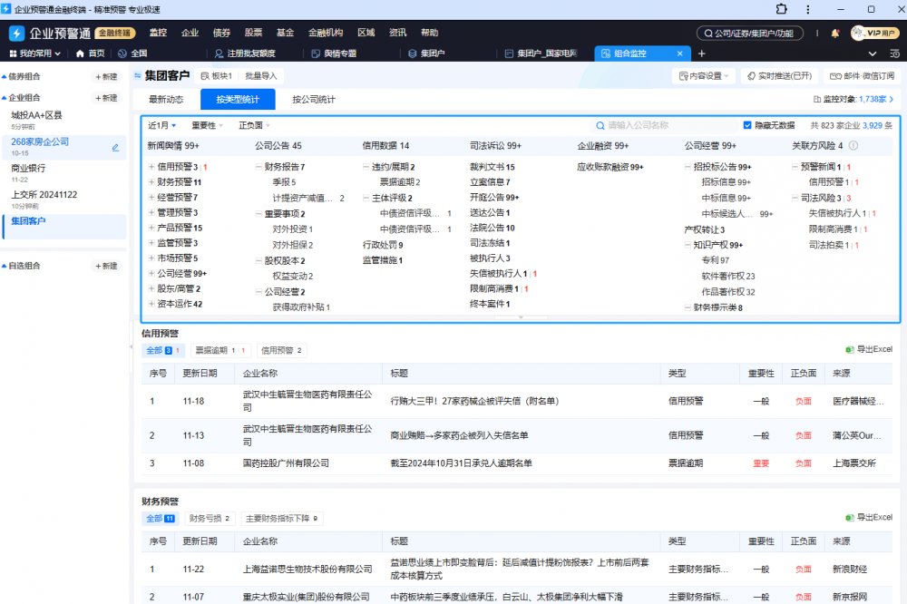Image resolution: width=907 pixels, height=604 pixels.
Task: Open 金融机构 menu
Action: 326,33
